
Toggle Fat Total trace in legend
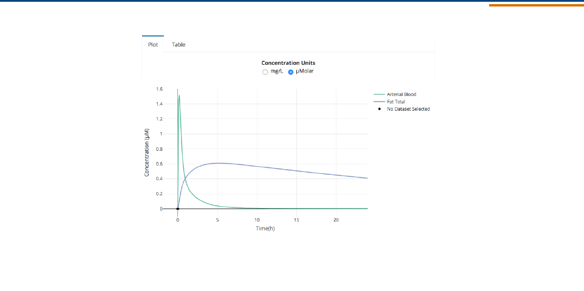[x=396, y=102]
